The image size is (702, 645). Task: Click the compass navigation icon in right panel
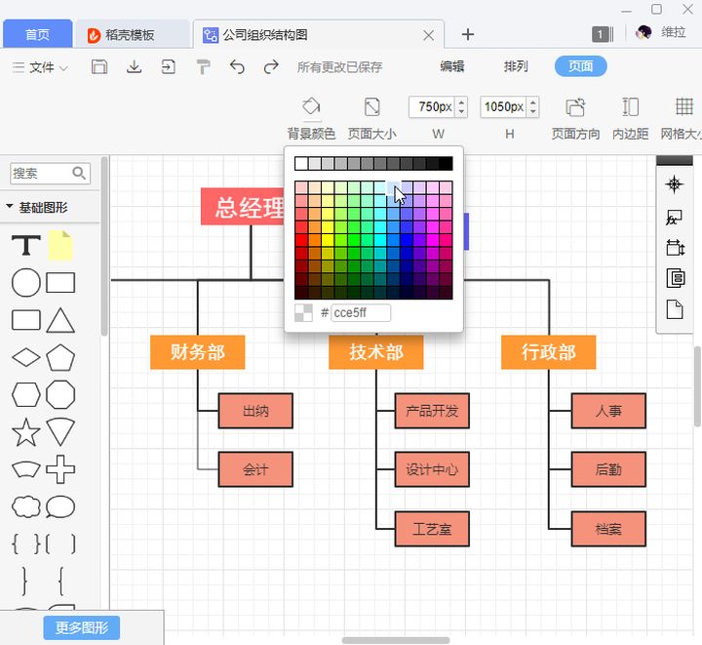point(675,184)
